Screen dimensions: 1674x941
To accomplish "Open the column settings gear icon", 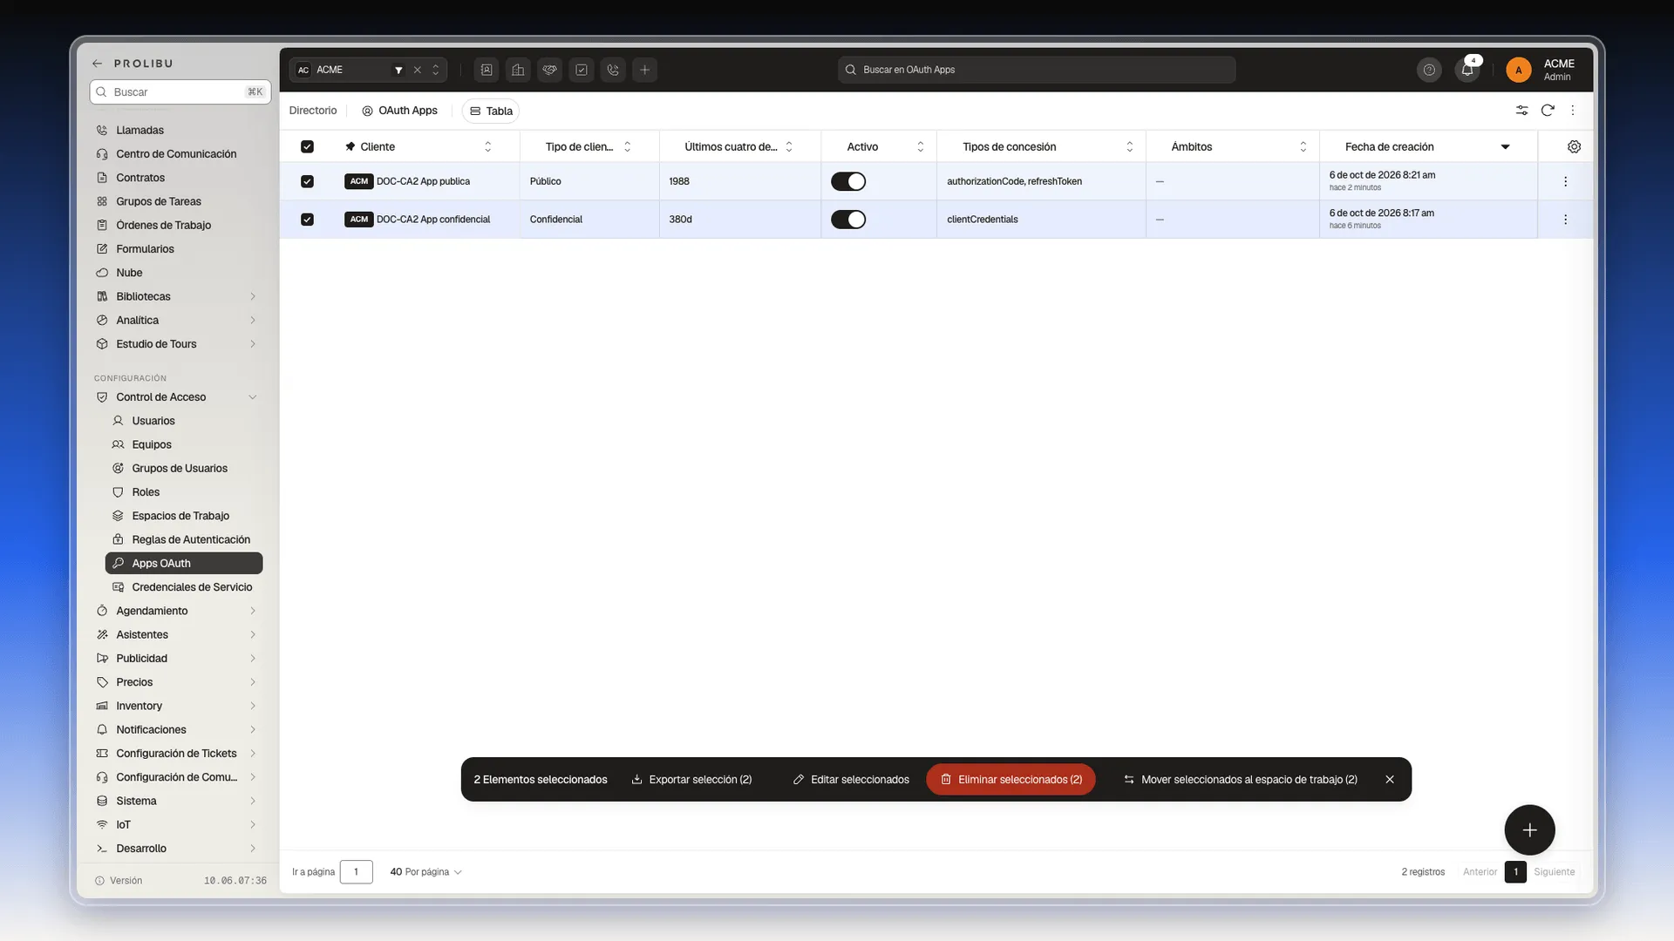I will [x=1574, y=146].
